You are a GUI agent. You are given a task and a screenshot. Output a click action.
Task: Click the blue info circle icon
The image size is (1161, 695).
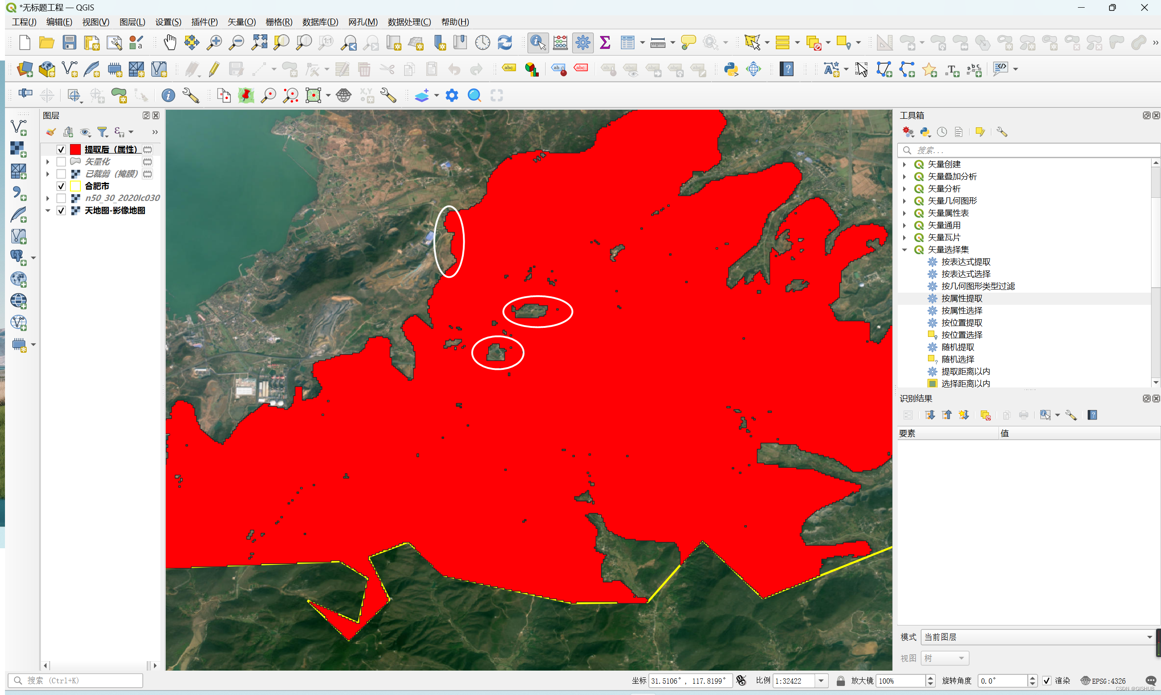click(168, 96)
